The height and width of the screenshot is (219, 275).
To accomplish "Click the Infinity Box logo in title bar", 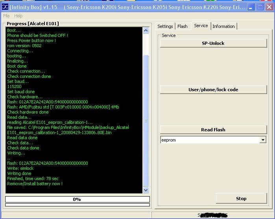I will pos(5,7).
